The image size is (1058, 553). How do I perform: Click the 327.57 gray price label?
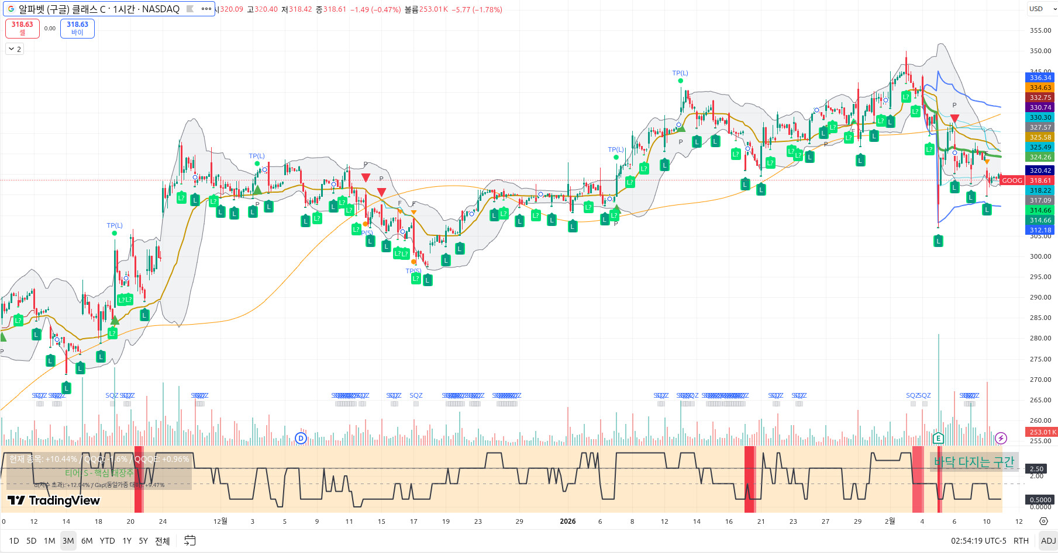coord(1040,127)
